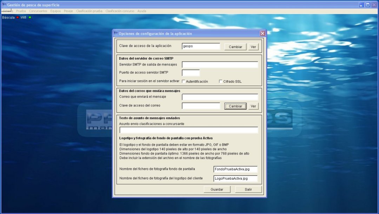Select the fondo de pantalla filename field

click(x=235, y=169)
